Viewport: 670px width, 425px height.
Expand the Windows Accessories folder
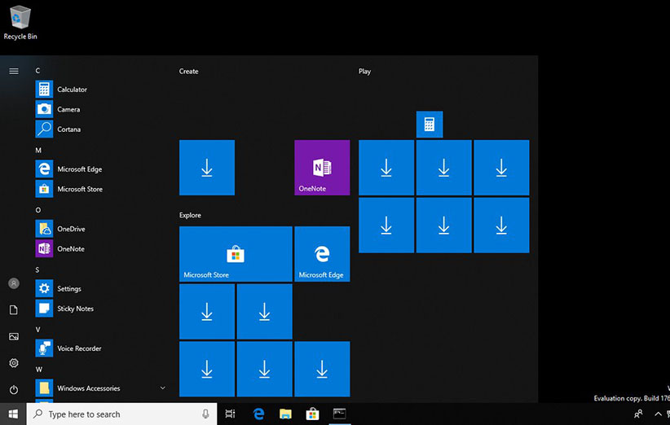coord(89,388)
